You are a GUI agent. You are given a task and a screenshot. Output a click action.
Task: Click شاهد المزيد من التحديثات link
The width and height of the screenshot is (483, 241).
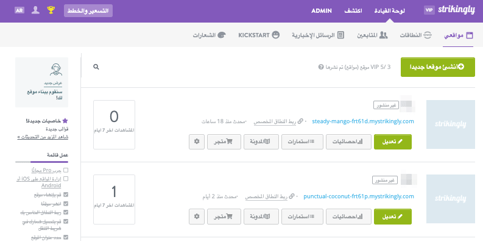(43, 137)
